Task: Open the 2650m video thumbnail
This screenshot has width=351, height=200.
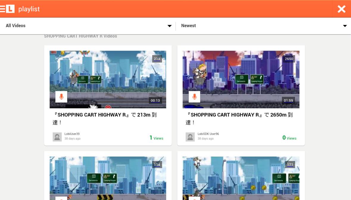Action: tap(241, 79)
